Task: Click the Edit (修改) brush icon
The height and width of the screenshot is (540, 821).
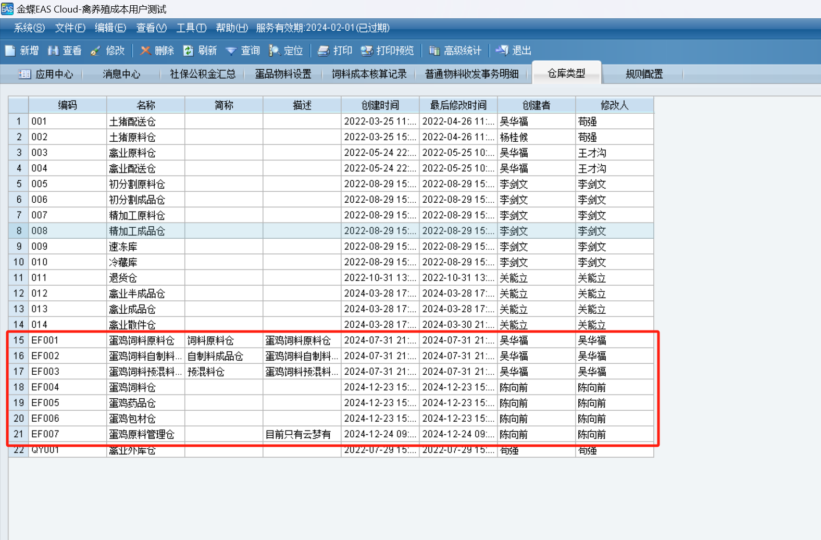Action: point(95,51)
